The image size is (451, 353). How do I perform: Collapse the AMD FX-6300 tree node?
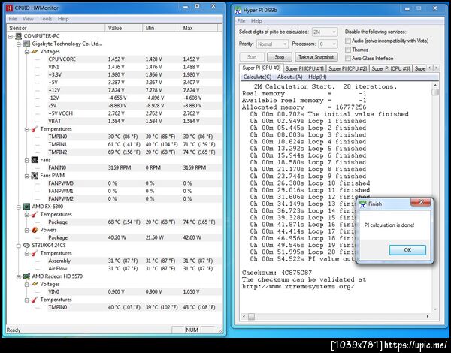click(18, 207)
